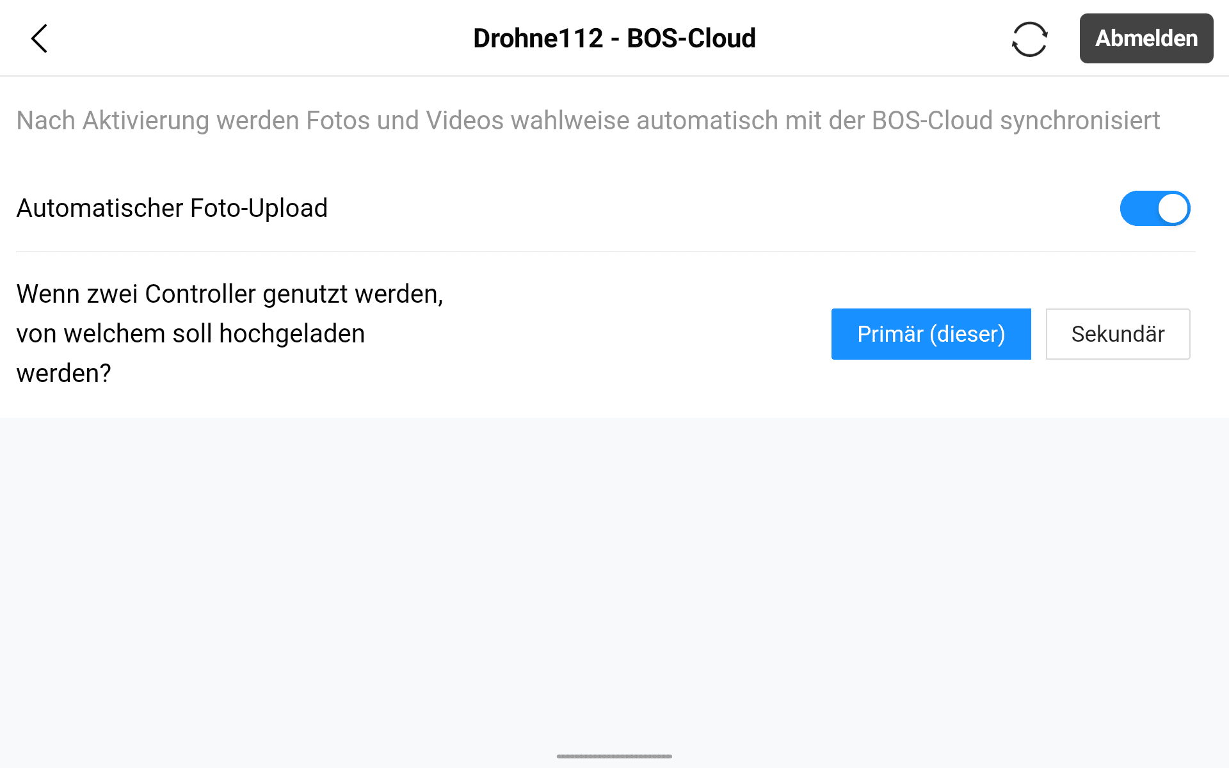Return to the previous settings screen
Screen dimensions: 1229x768
(x=39, y=38)
